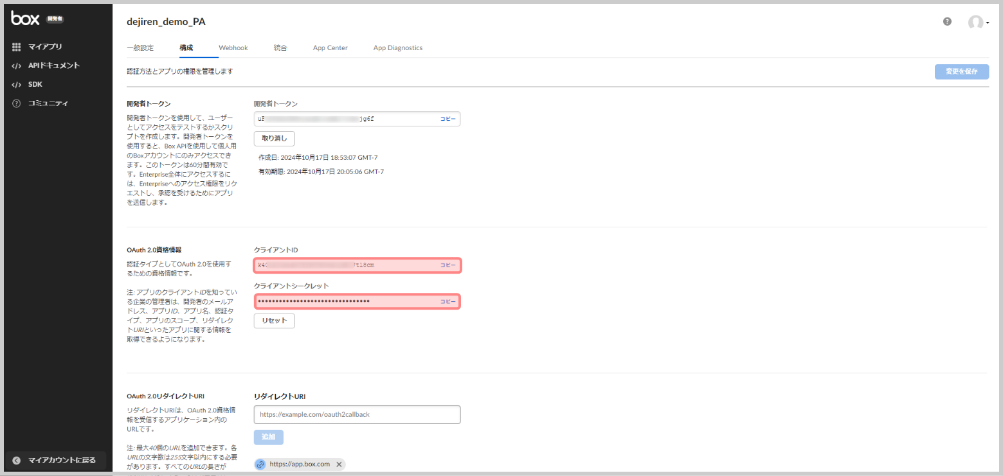Click the 変更を保存 button
The image size is (1003, 476).
click(x=962, y=71)
